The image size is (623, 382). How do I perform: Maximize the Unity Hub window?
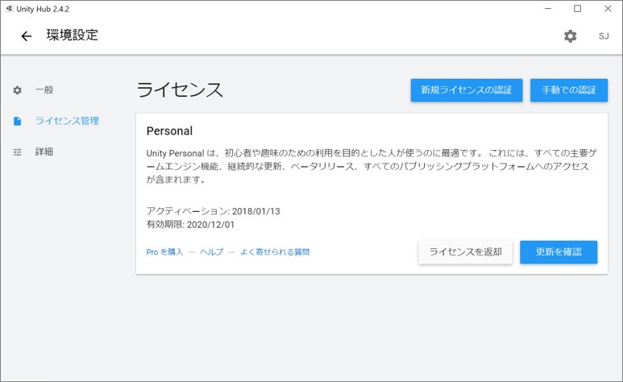pyautogui.click(x=578, y=8)
